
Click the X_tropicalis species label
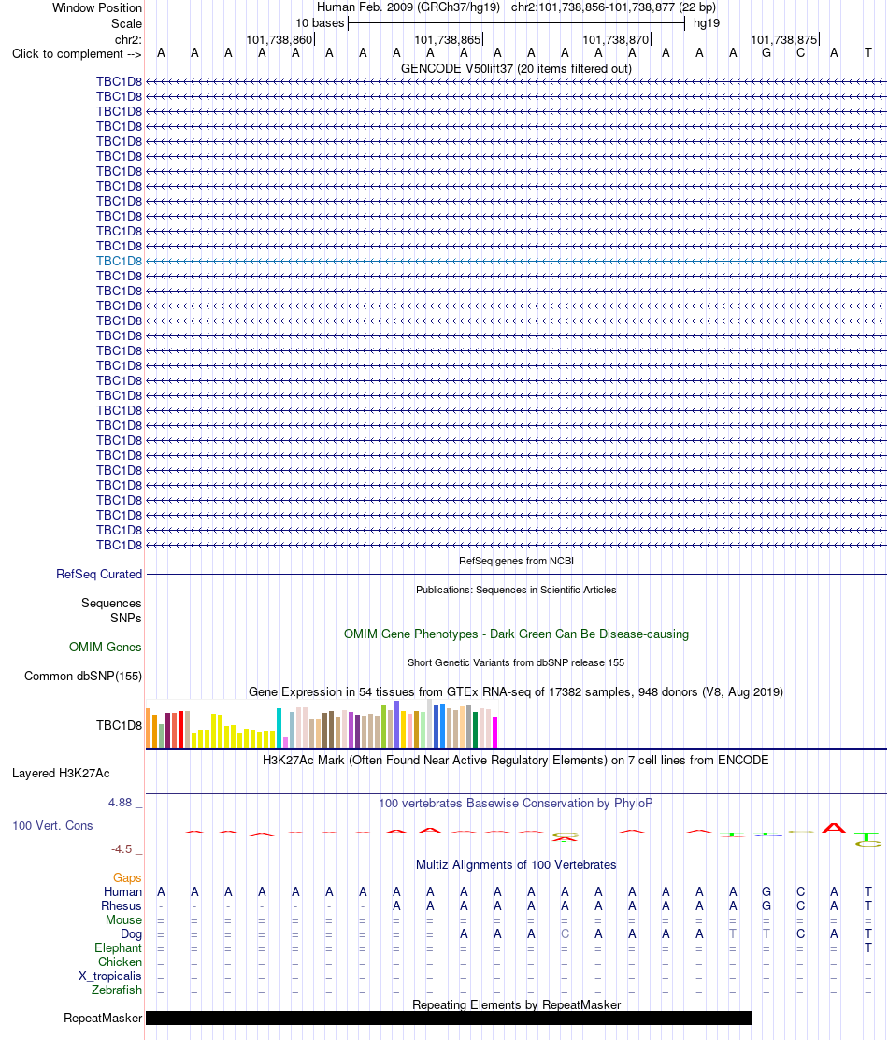tap(110, 976)
